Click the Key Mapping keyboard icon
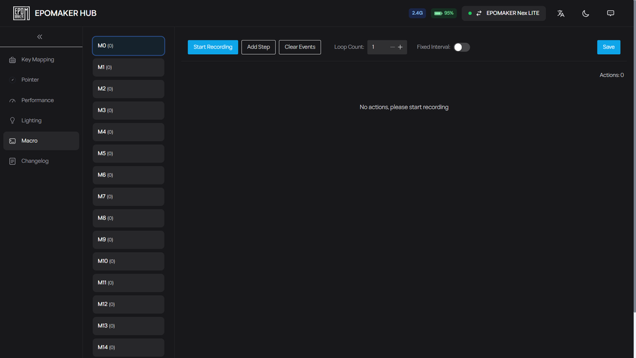636x358 pixels. (12, 60)
